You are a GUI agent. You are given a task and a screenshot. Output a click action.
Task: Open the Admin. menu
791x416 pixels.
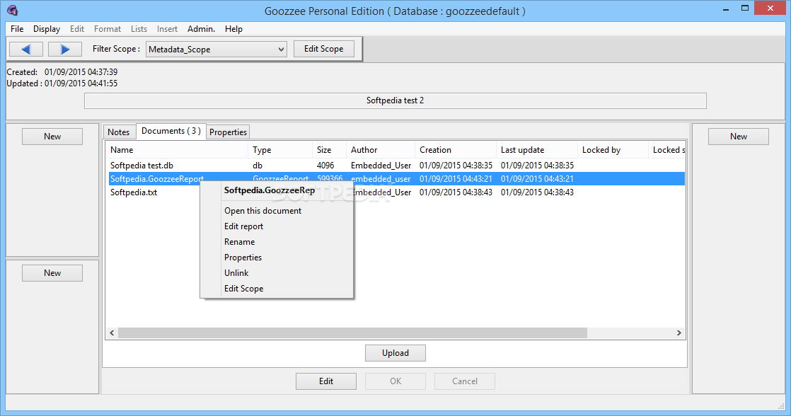coord(201,29)
